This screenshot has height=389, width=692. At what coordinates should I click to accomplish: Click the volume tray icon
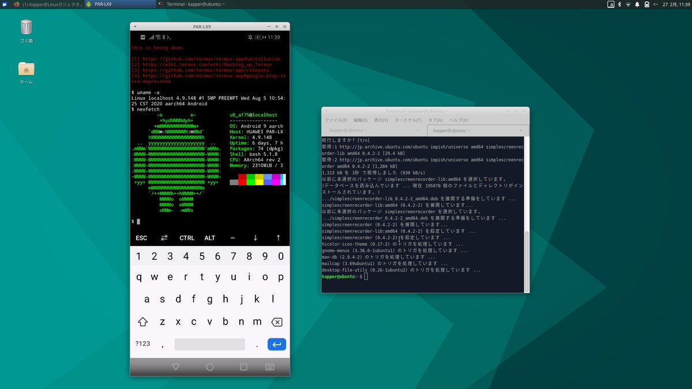pyautogui.click(x=657, y=4)
